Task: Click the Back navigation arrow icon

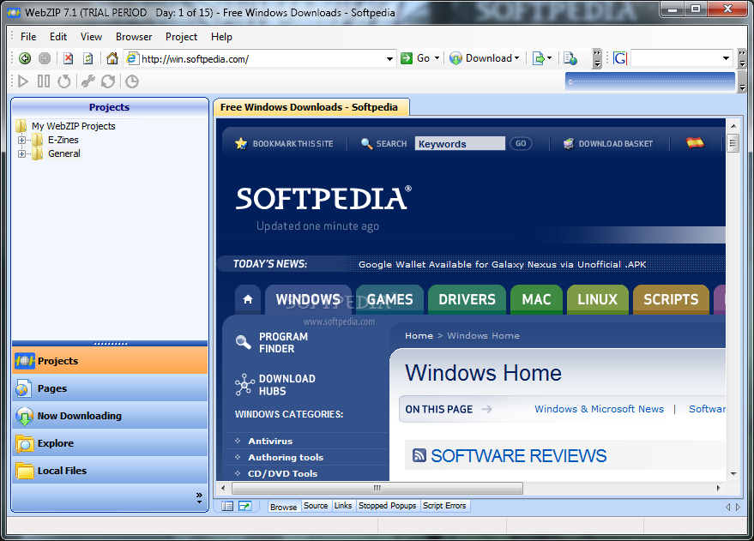Action: pos(25,58)
